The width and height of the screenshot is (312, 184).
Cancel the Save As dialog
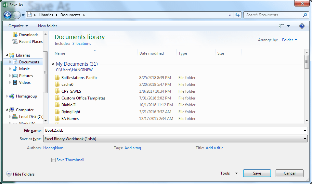[290, 173]
